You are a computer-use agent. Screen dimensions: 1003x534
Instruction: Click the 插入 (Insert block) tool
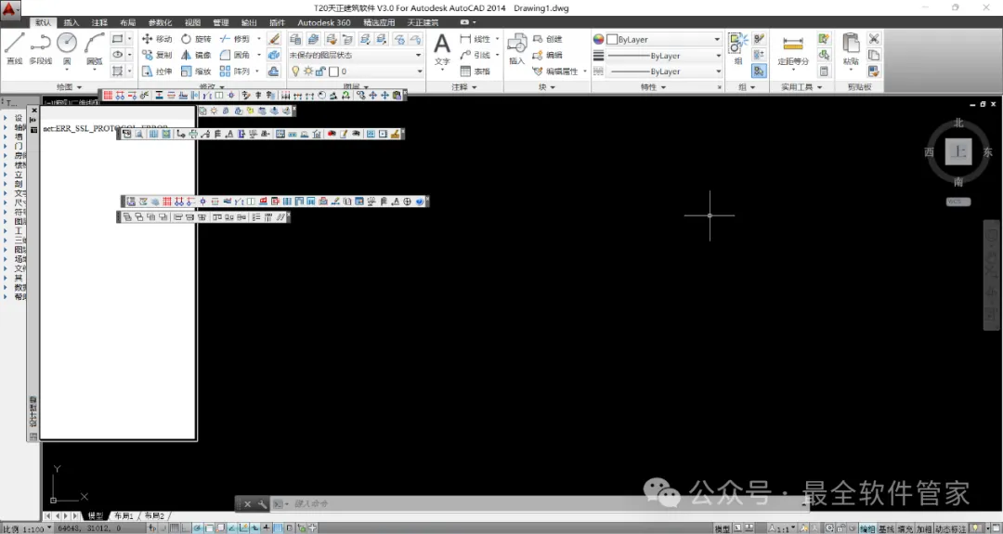(517, 48)
